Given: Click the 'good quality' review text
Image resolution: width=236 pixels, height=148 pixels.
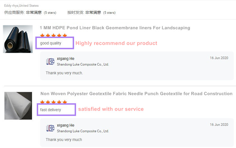Looking at the screenshot, I should 51,43.
